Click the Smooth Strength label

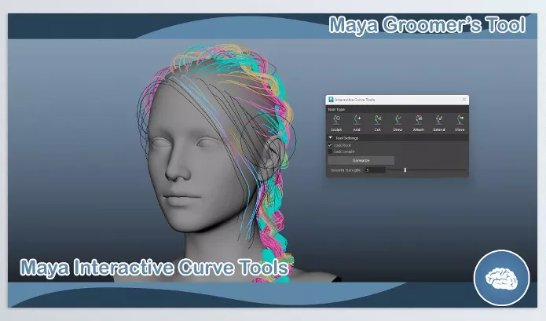[x=346, y=170]
